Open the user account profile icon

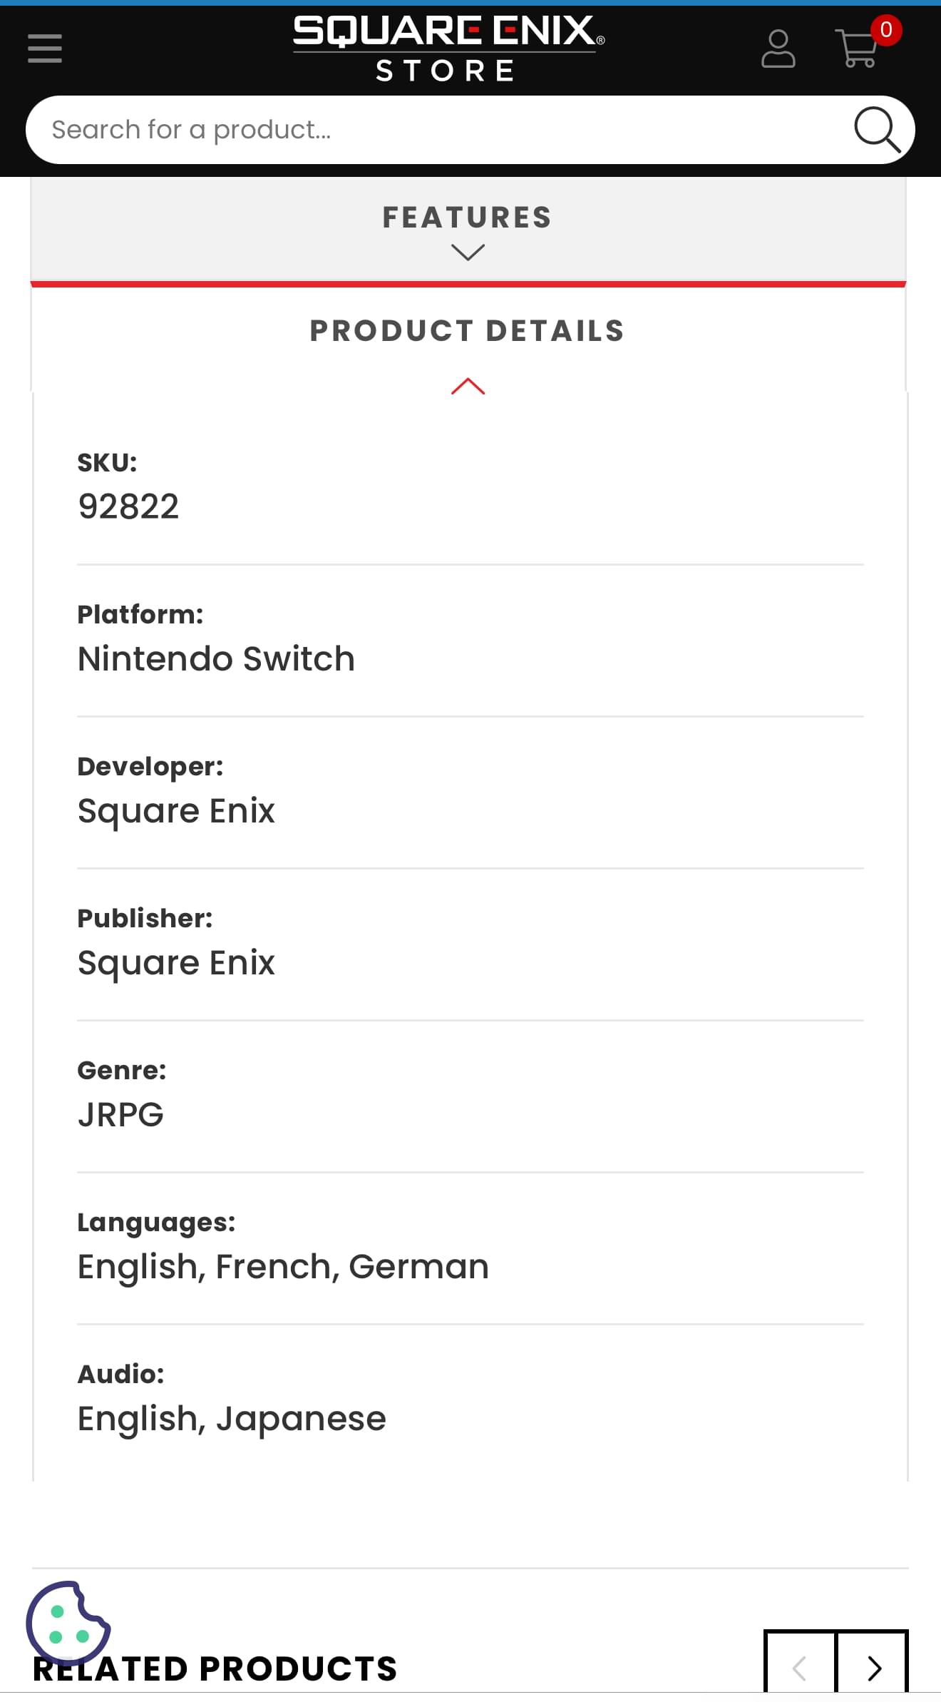coord(778,49)
